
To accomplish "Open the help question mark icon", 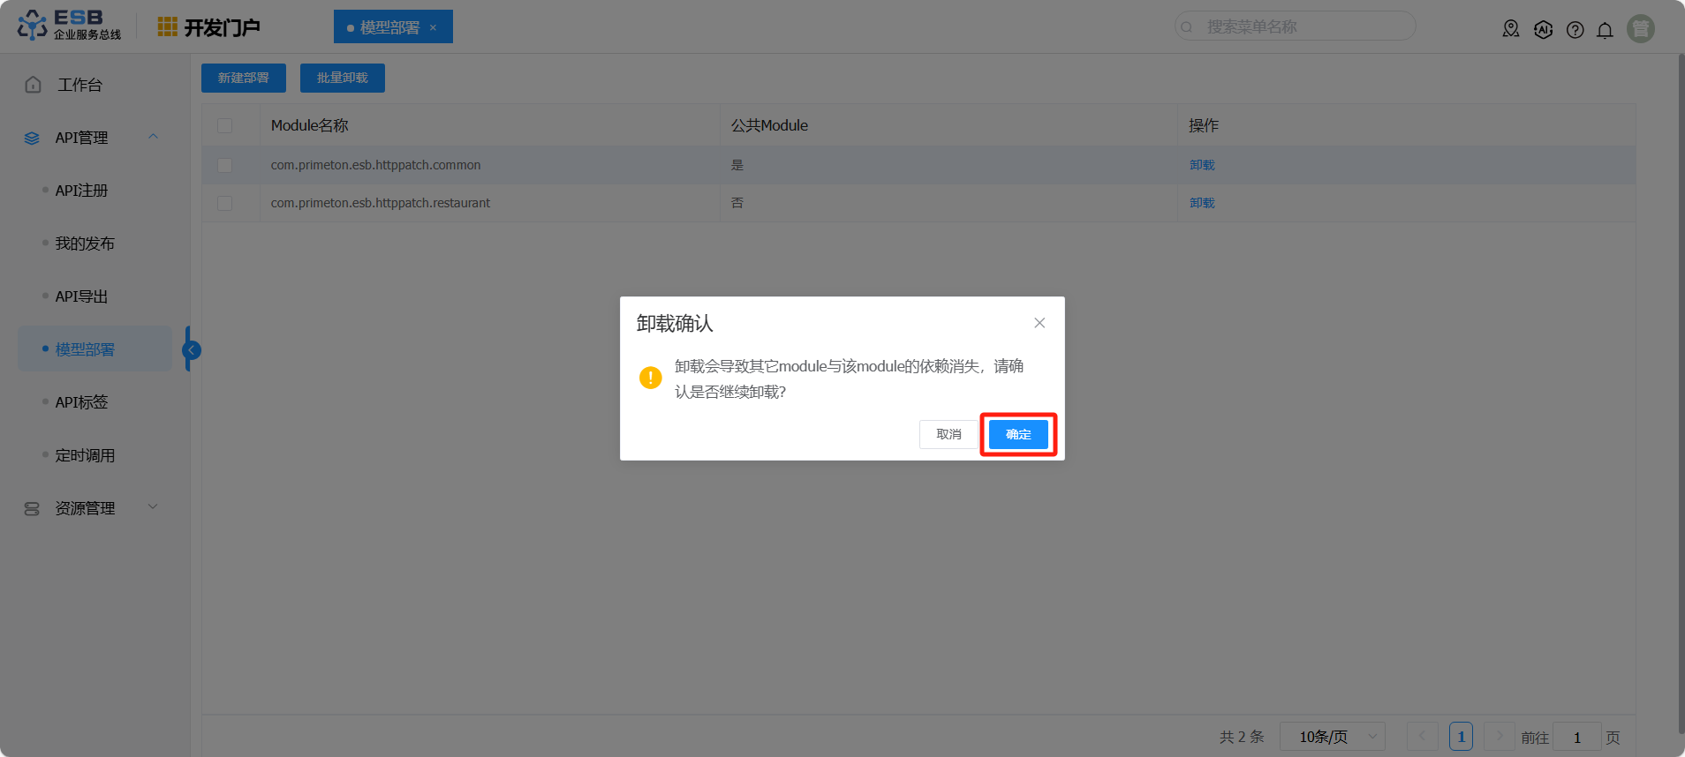I will [1575, 30].
